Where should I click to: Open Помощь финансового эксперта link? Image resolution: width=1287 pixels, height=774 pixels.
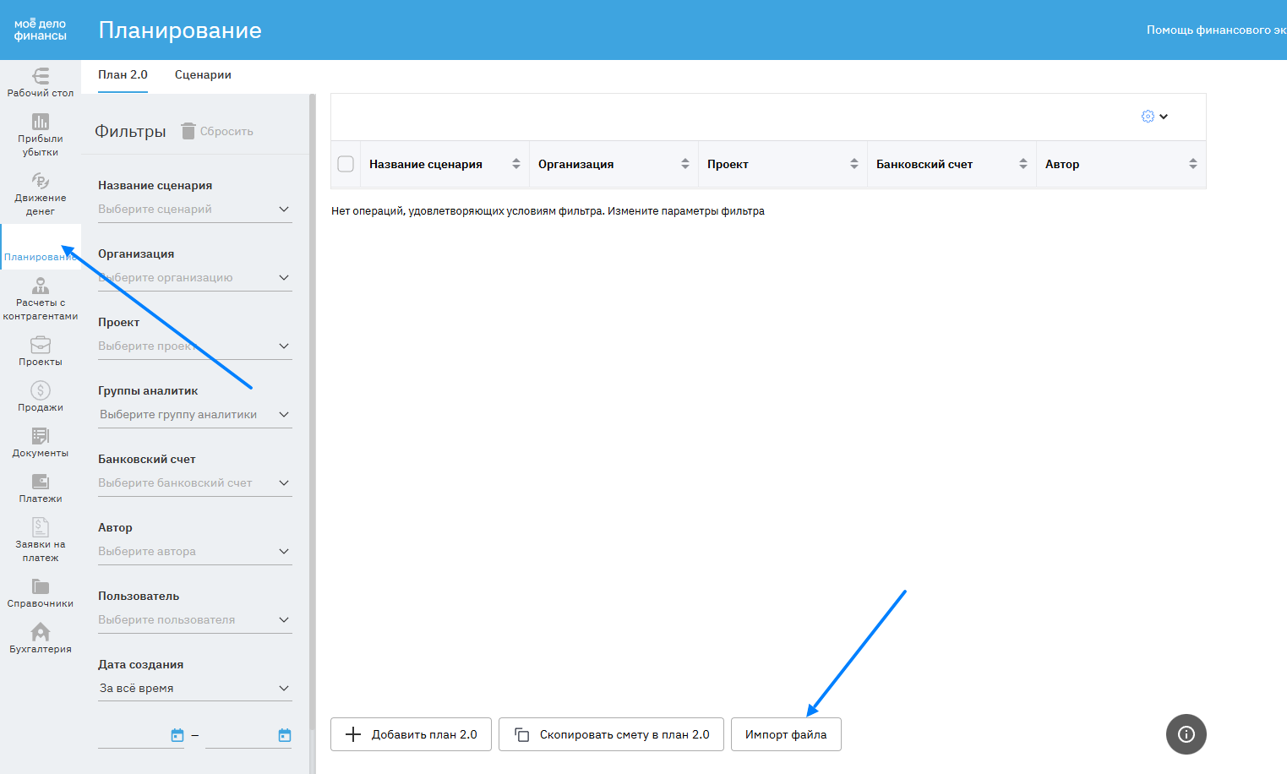point(1217,30)
